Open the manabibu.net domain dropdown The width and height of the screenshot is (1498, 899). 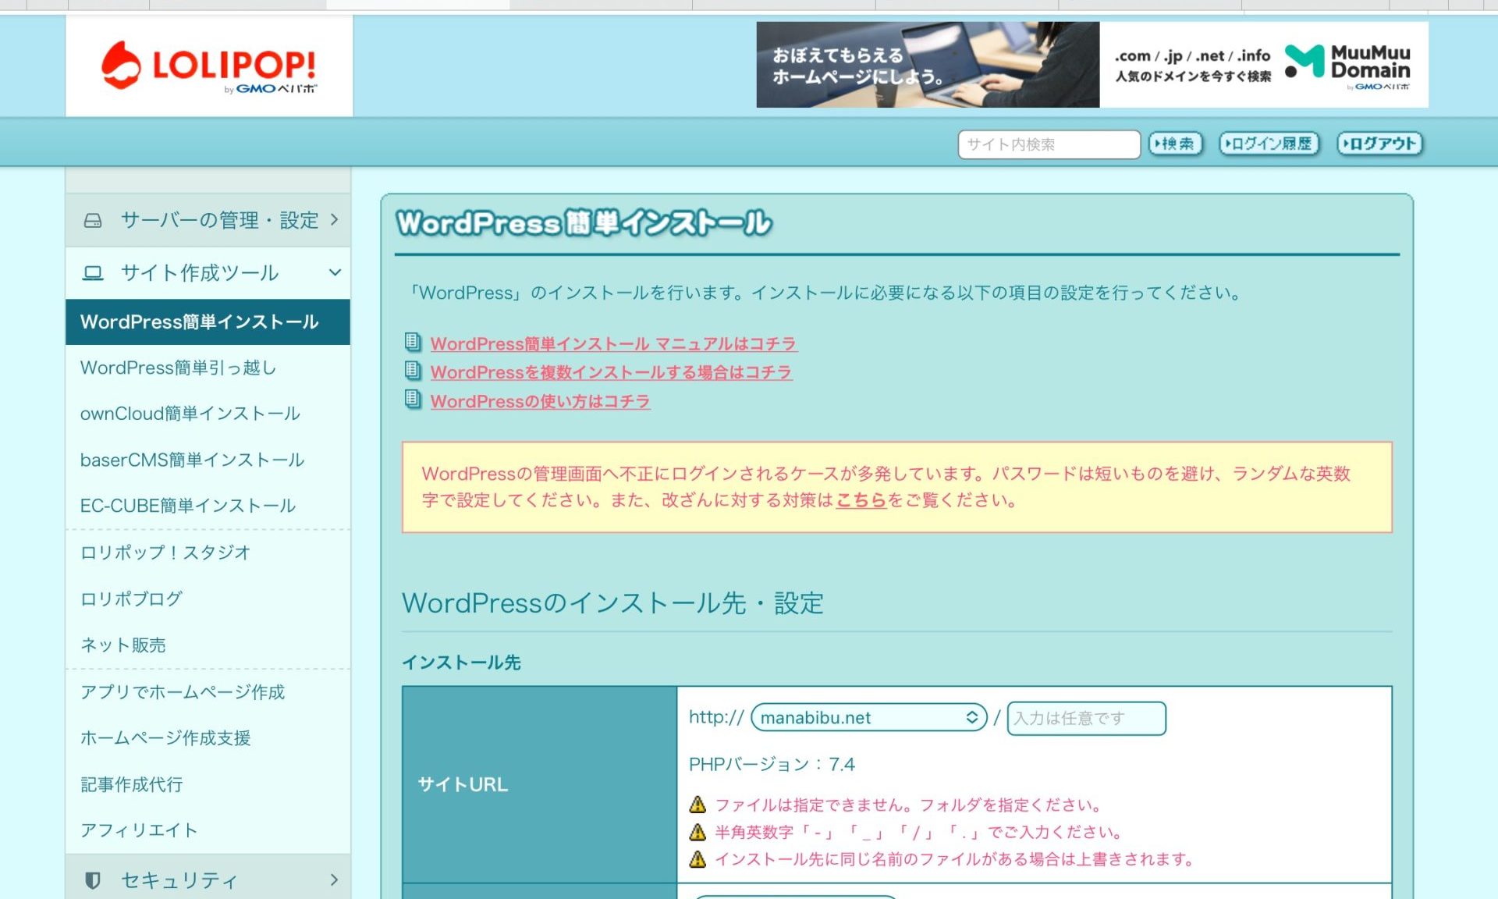(x=868, y=717)
